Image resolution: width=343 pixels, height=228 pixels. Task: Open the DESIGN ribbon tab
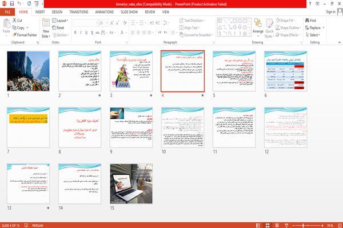[57, 12]
